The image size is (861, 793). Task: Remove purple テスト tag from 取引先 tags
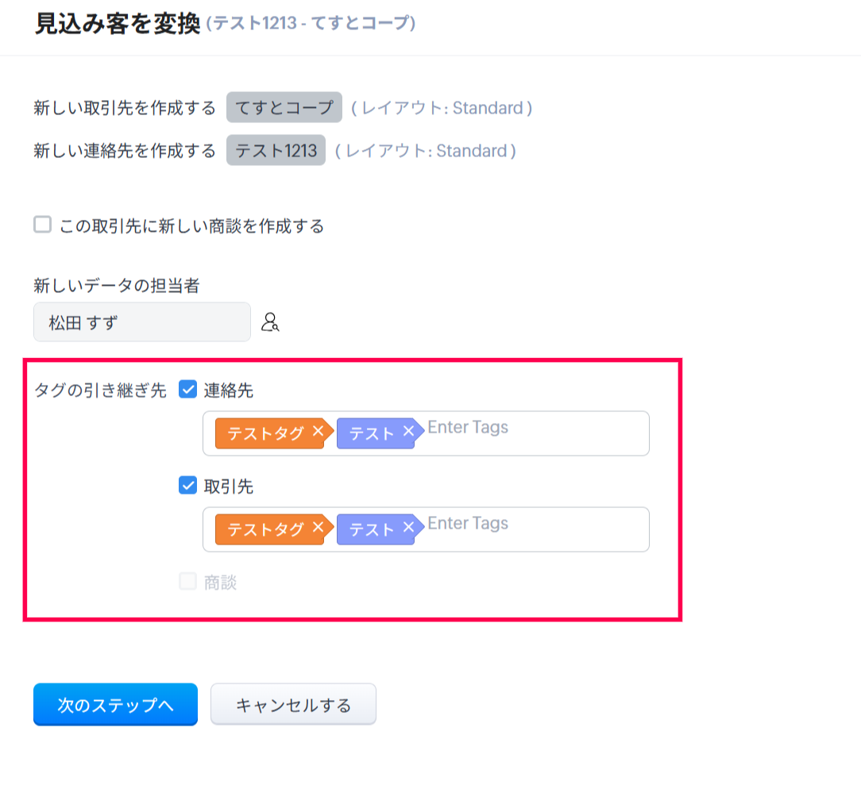point(408,528)
